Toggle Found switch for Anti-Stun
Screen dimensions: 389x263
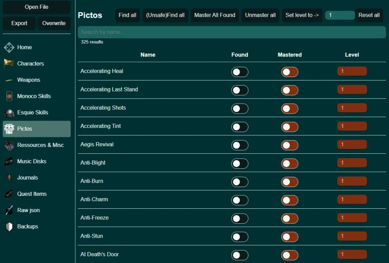pos(240,237)
